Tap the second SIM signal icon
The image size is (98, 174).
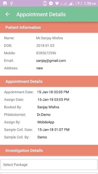click(71, 4)
